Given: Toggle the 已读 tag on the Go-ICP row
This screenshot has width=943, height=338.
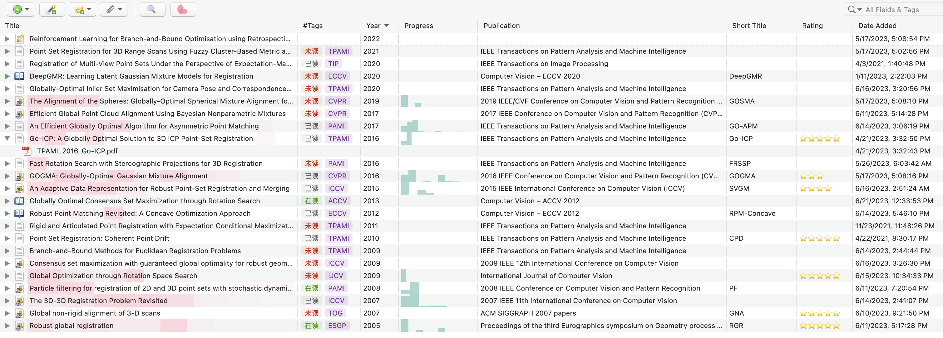Looking at the screenshot, I should [x=311, y=138].
